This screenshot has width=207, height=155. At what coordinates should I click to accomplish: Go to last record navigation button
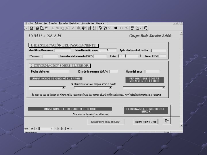click(x=60, y=129)
